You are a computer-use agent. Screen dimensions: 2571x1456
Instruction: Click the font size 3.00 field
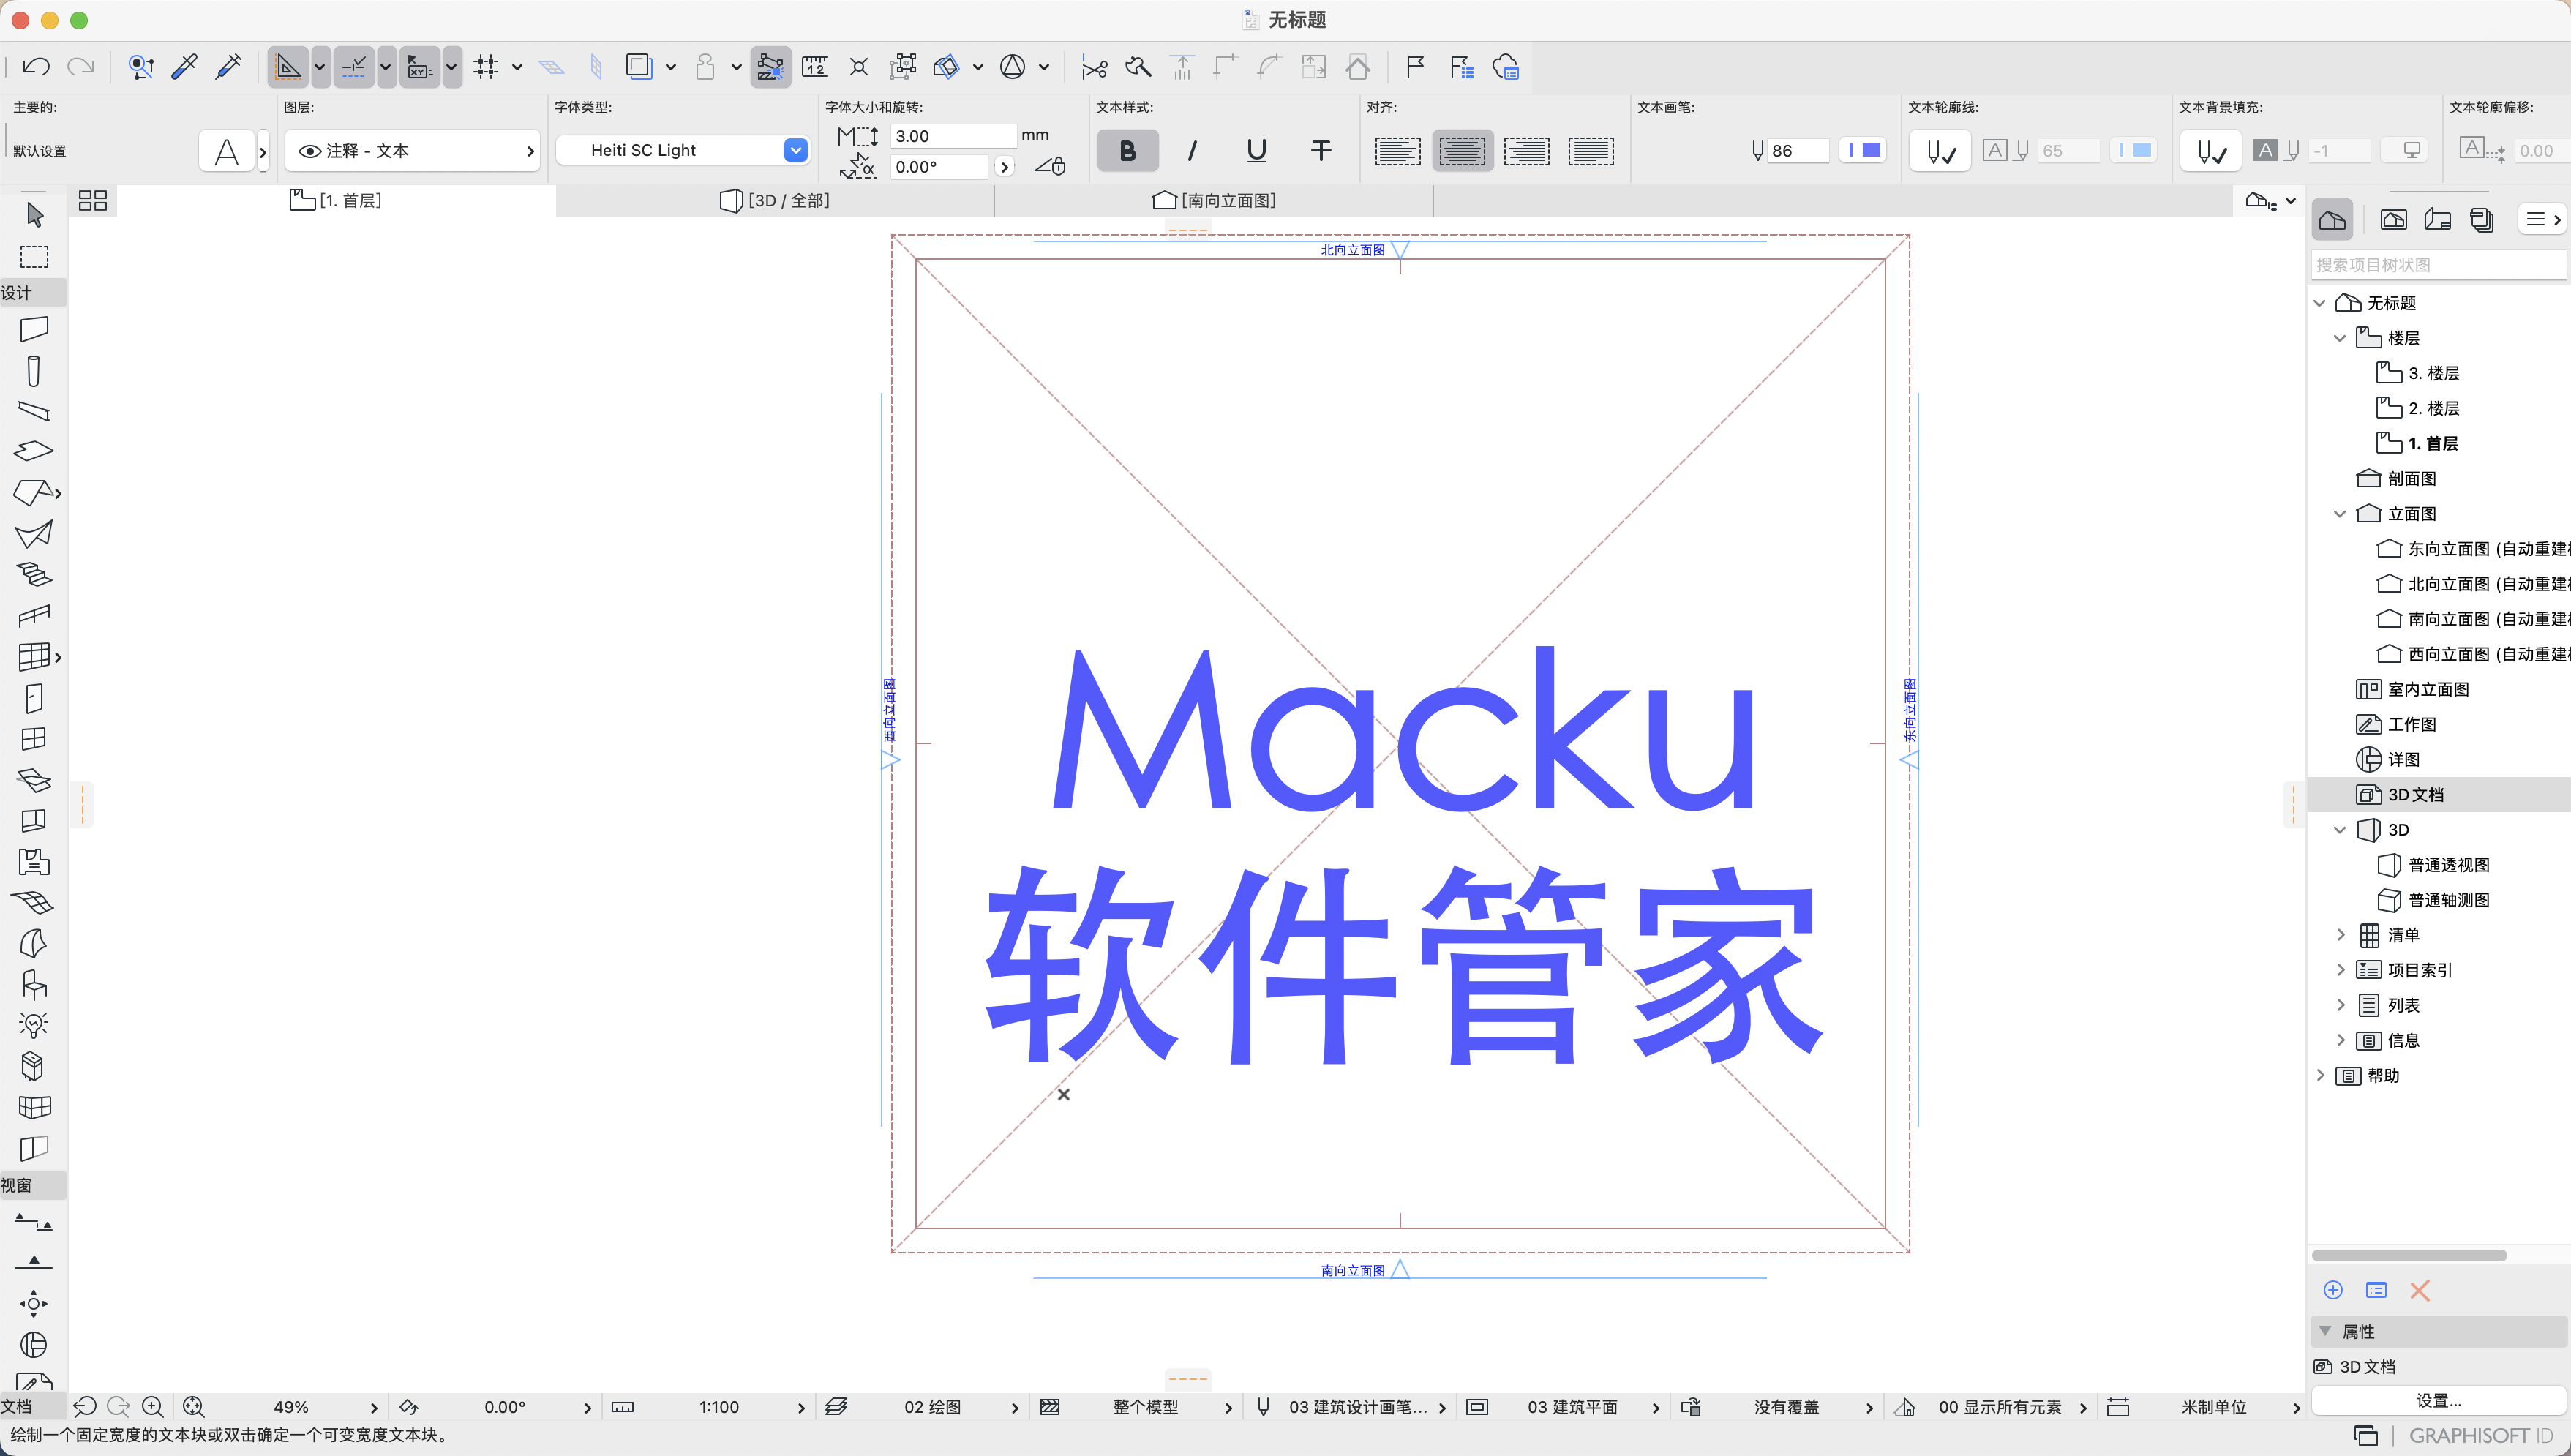(x=953, y=135)
